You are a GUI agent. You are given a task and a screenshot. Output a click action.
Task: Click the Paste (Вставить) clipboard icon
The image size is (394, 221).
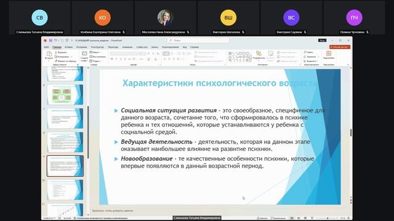click(49, 53)
